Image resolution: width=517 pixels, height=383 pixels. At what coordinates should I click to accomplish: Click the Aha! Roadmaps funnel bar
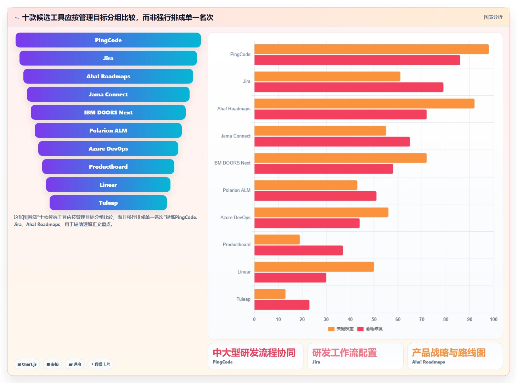(108, 76)
